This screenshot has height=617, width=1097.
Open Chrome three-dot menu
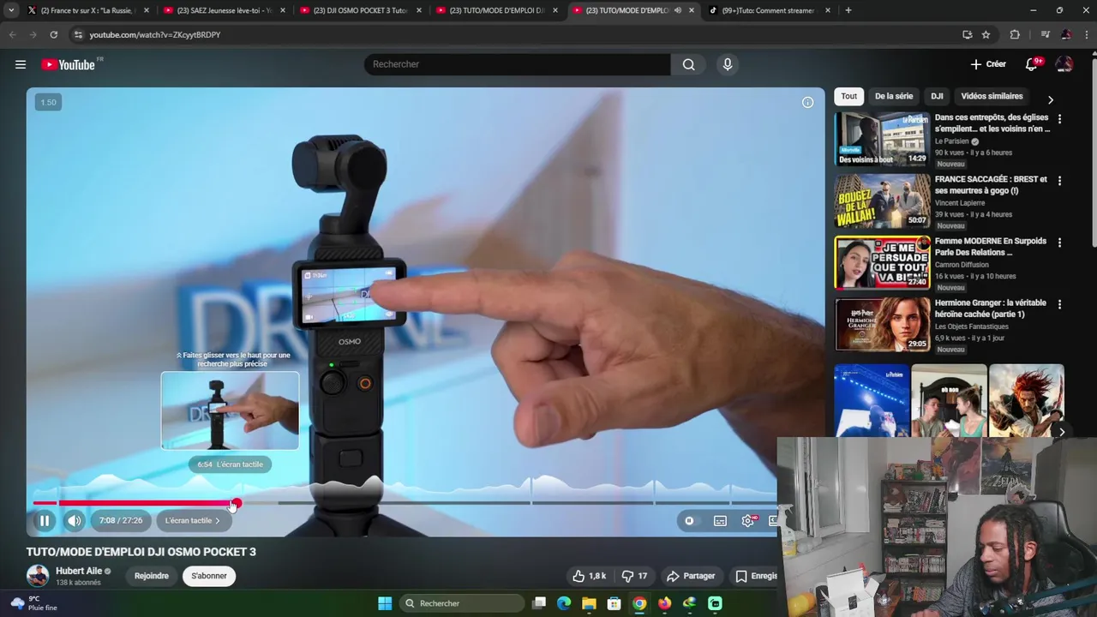[x=1085, y=34]
